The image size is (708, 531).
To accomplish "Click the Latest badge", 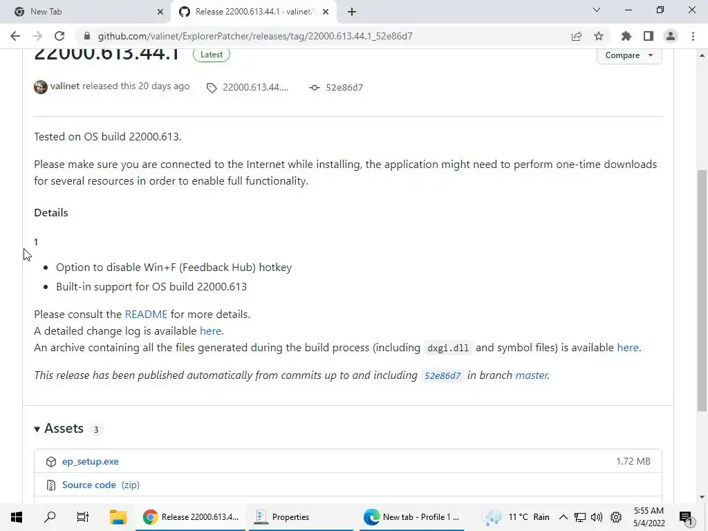I will click(x=212, y=54).
